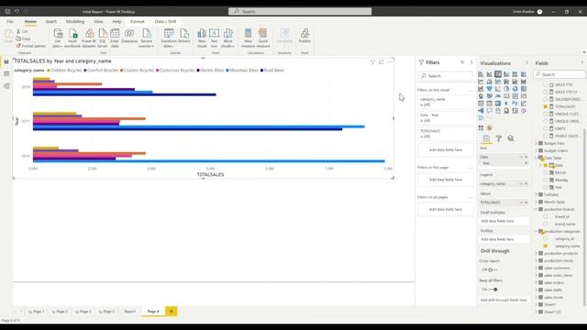Click the title bar Search field
The width and height of the screenshot is (587, 330).
point(300,12)
